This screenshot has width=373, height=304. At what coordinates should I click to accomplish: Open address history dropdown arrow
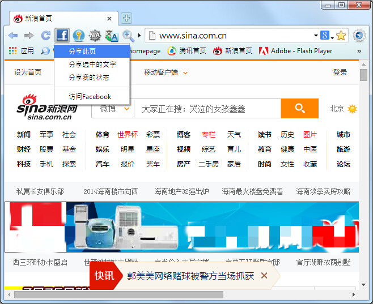(316, 36)
